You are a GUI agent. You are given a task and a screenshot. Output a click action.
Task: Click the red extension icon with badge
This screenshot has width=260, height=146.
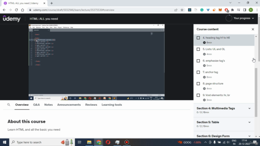pos(227,10)
